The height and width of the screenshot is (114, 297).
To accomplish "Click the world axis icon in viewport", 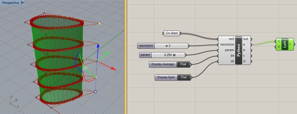I will click(14, 102).
